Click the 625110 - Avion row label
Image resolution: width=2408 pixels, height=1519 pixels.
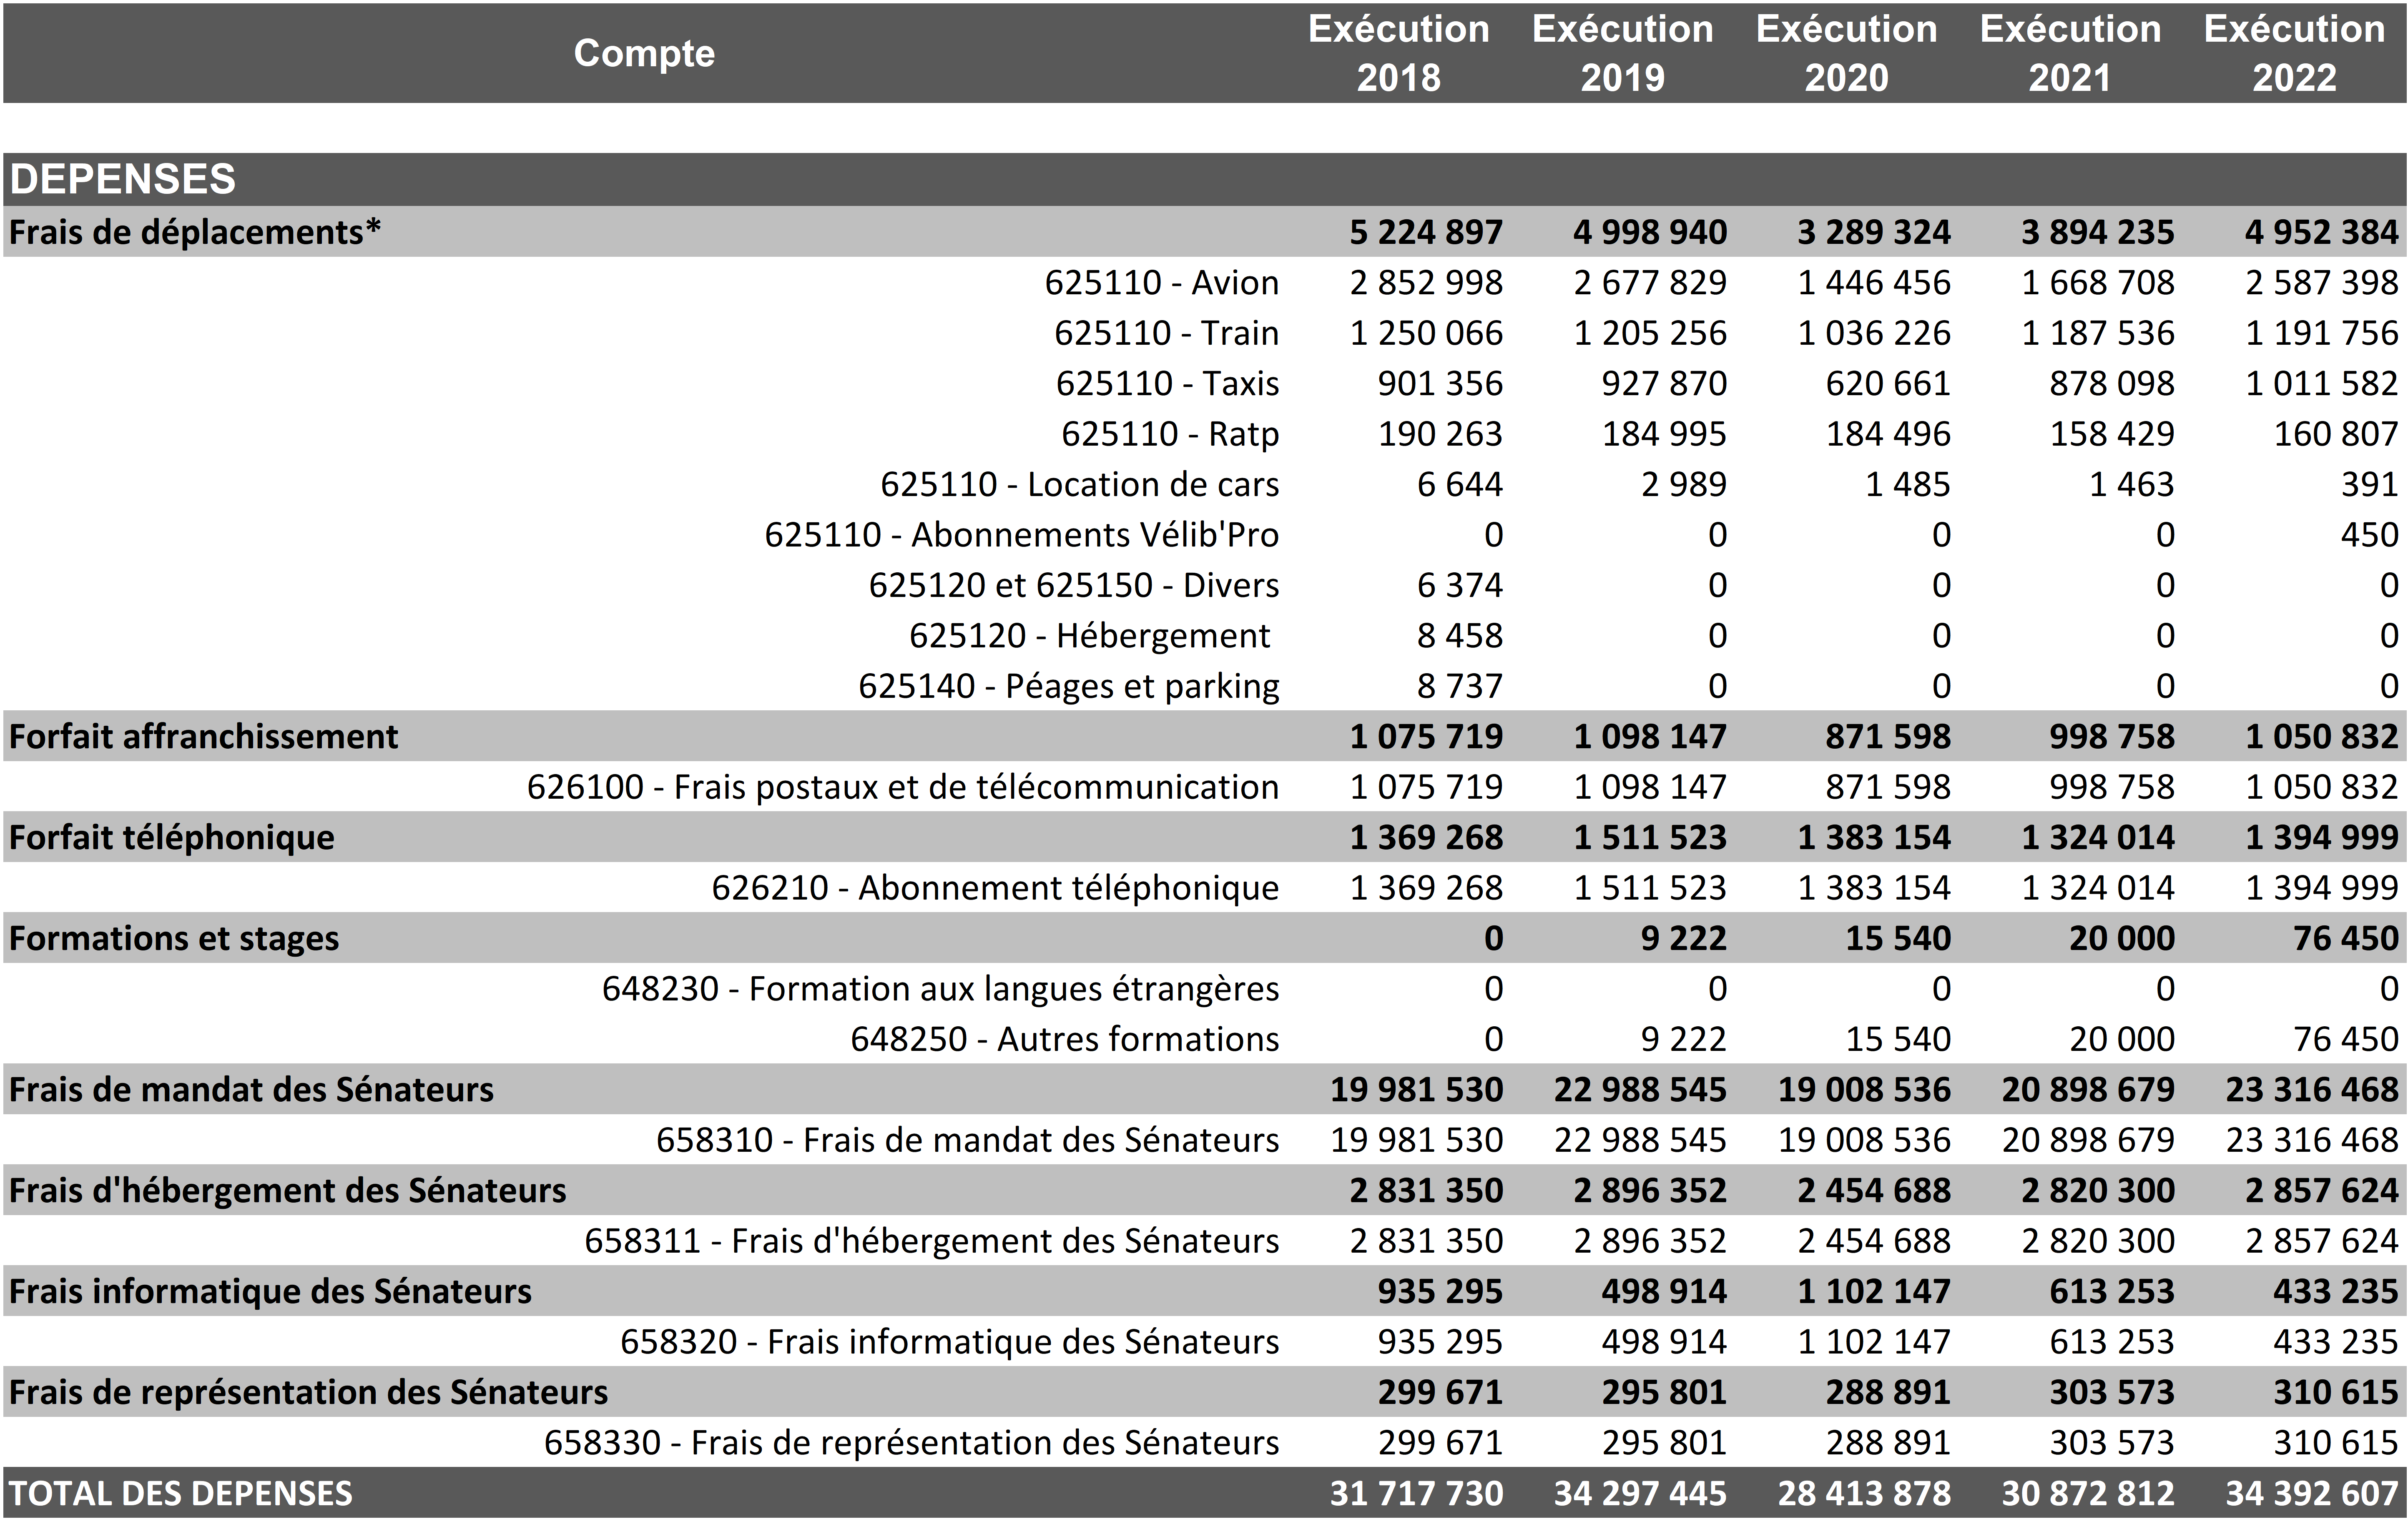tap(1161, 283)
